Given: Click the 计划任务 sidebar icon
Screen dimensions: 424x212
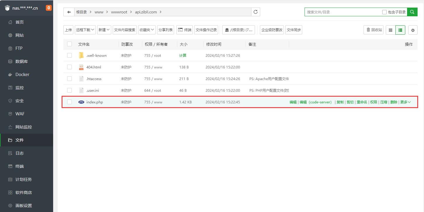Looking at the screenshot, I should tap(10, 179).
